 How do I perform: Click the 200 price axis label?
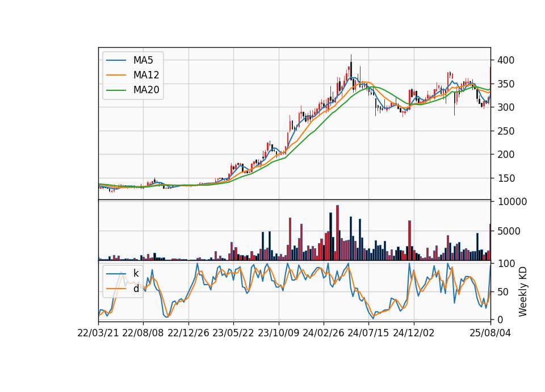tap(506, 155)
